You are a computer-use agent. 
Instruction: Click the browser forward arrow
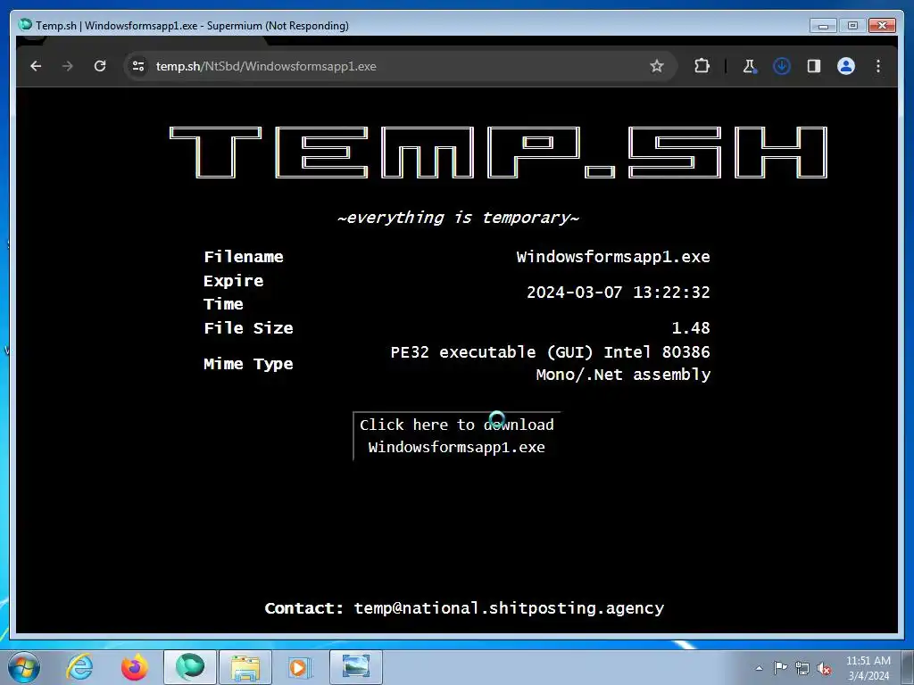[68, 66]
